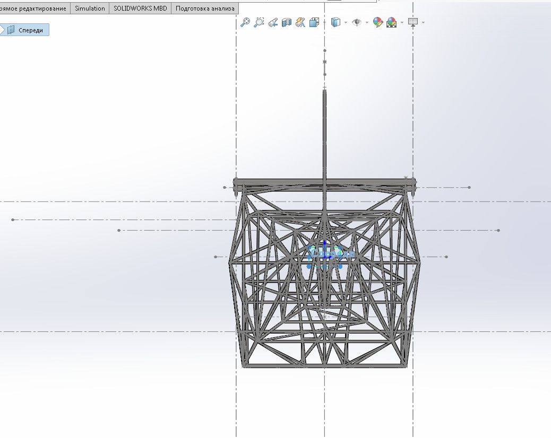Open the SOLIDWORKS MBD tab
The image size is (551, 438).
coord(140,8)
